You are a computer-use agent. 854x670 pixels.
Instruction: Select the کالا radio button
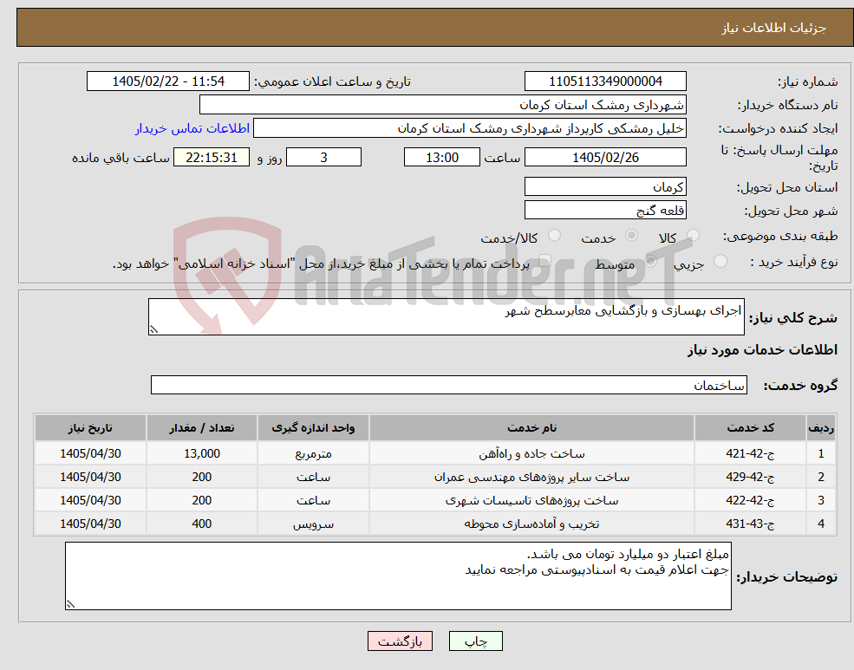click(x=693, y=235)
